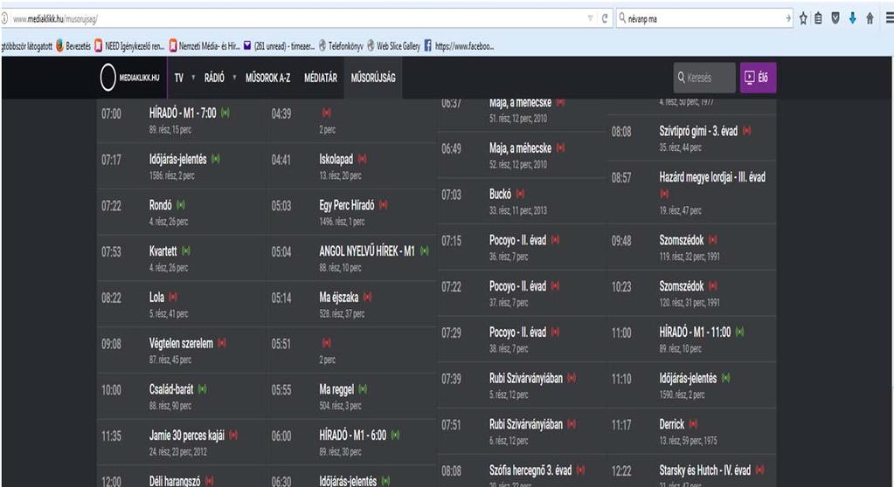Open the 07:29 Pocoyo - II. évad programme
The width and height of the screenshot is (894, 487).
pos(517,332)
